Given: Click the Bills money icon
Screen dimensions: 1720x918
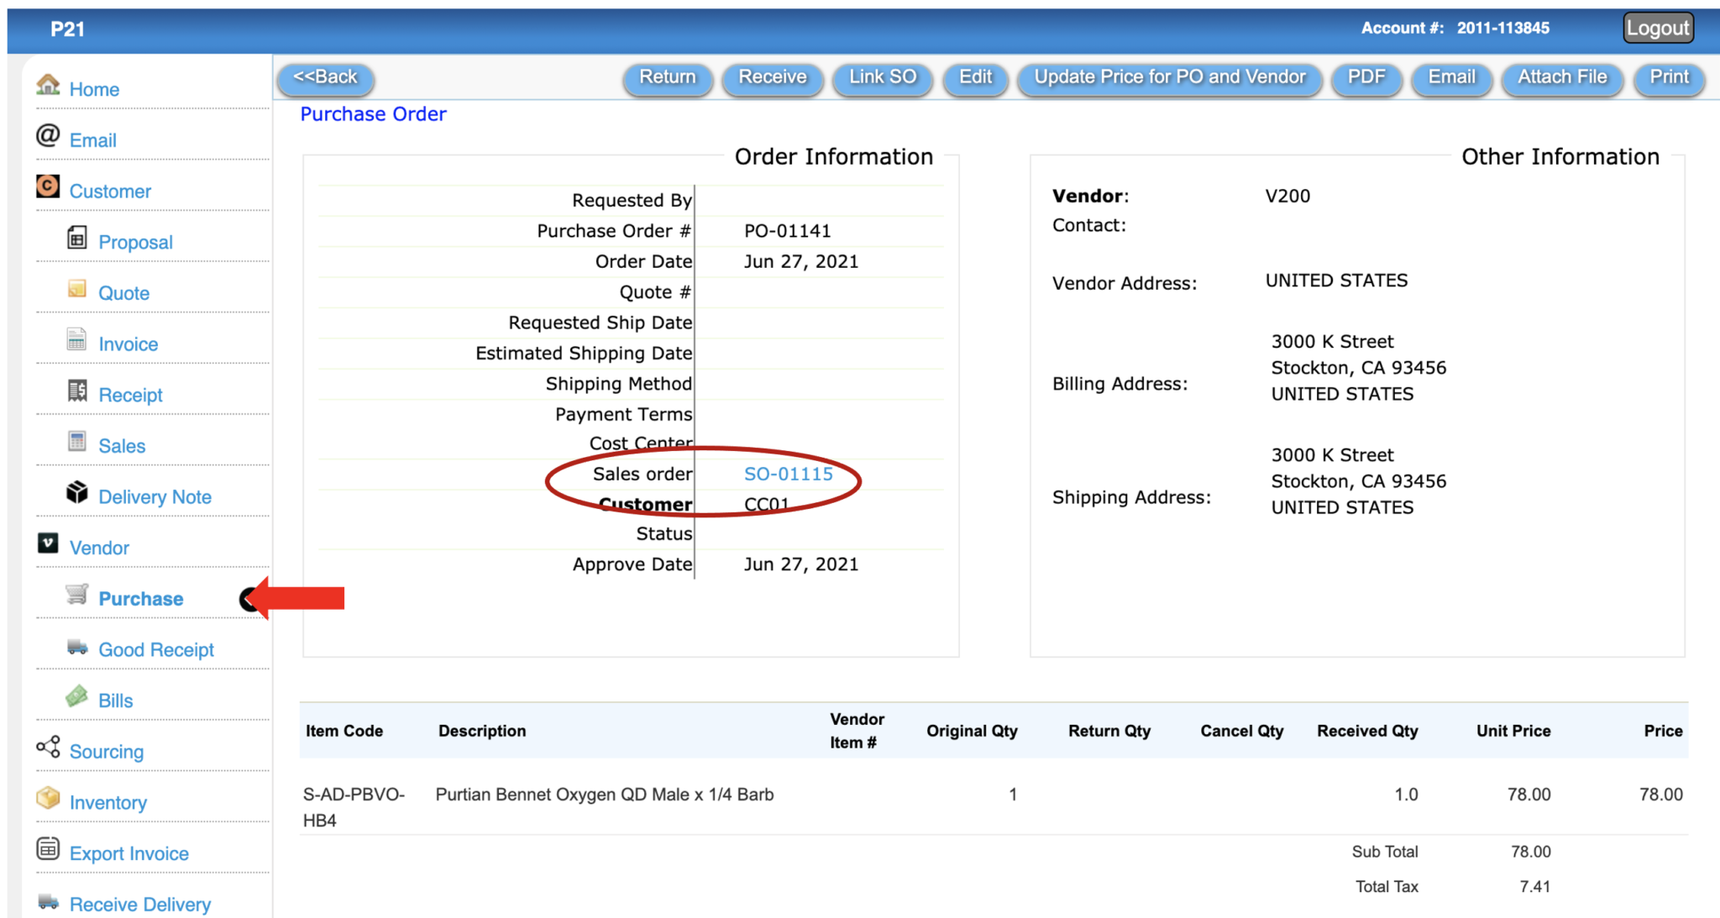Looking at the screenshot, I should tap(76, 695).
